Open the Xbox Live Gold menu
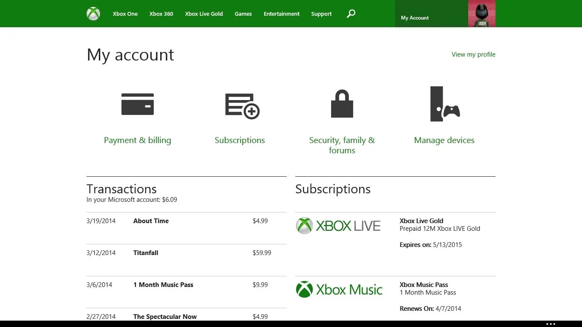The height and width of the screenshot is (327, 582). pyautogui.click(x=204, y=14)
